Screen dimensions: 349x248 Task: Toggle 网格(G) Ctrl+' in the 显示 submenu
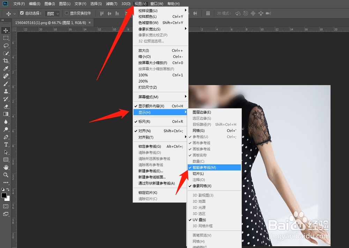[x=214, y=130]
